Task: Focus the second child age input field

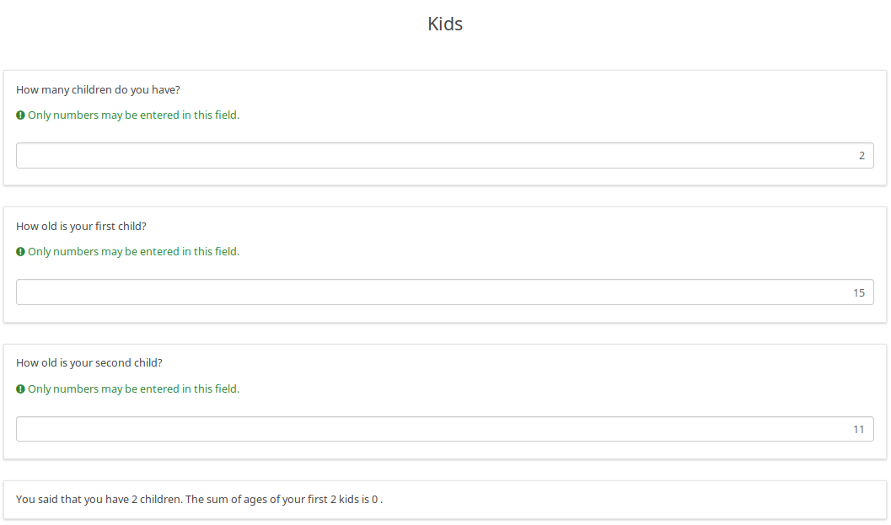Action: [x=444, y=429]
